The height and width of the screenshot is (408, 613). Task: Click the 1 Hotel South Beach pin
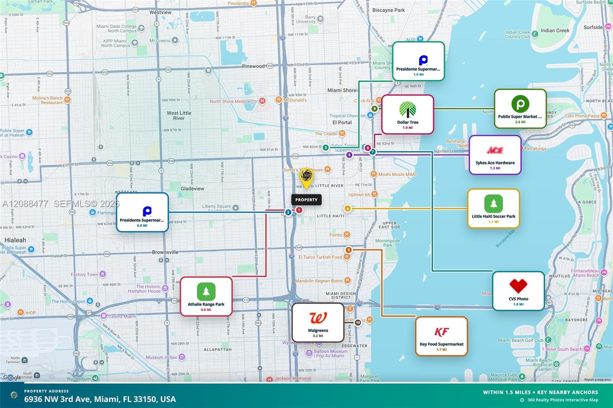pyautogui.click(x=587, y=349)
